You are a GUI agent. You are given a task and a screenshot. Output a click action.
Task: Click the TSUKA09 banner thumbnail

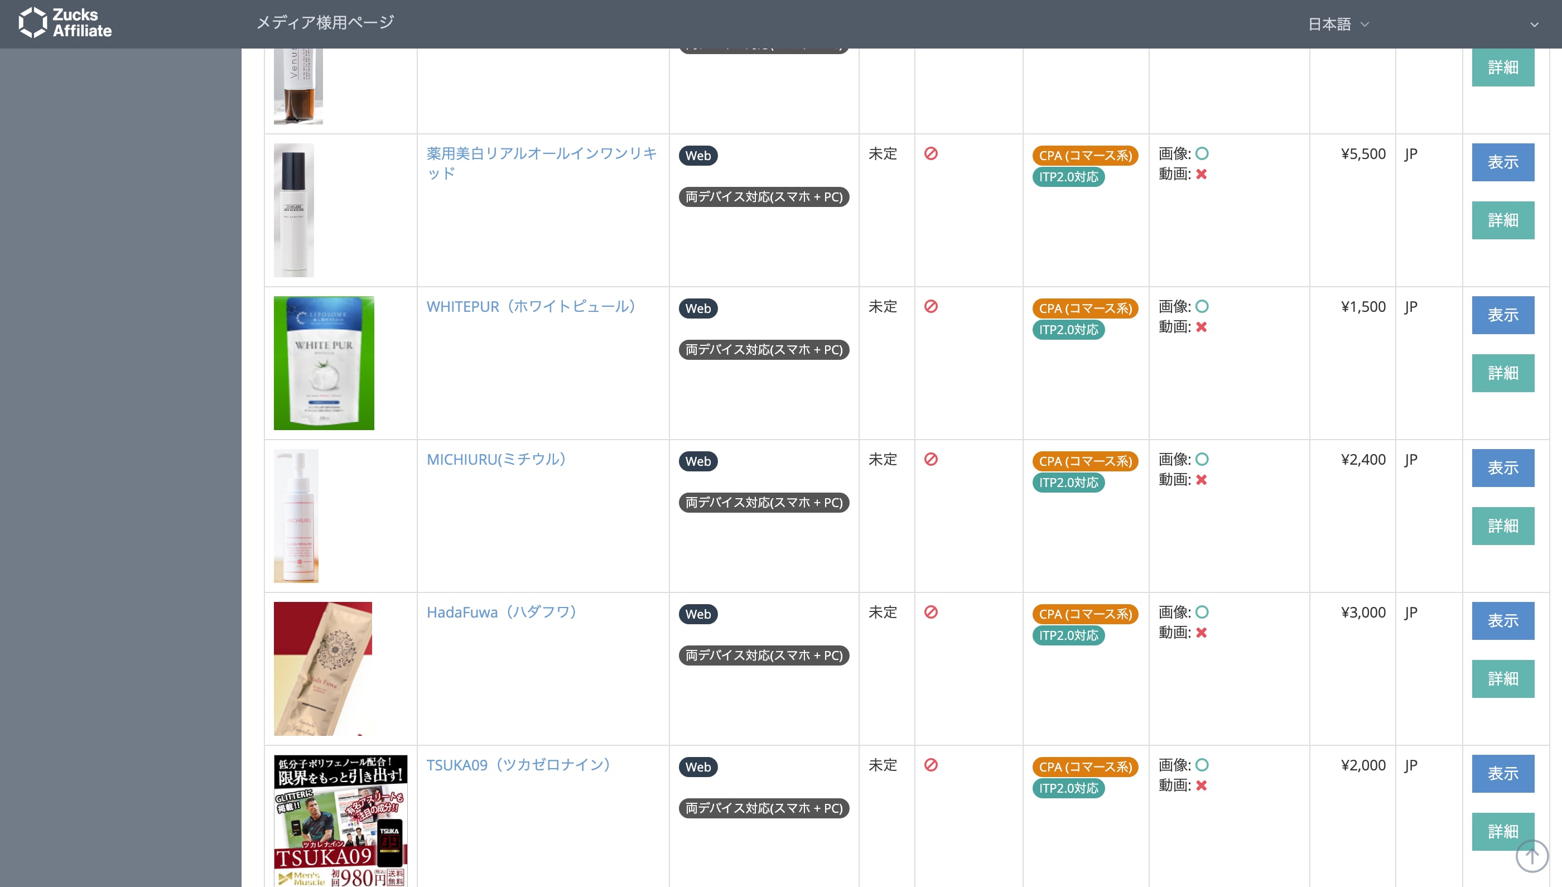pos(340,821)
